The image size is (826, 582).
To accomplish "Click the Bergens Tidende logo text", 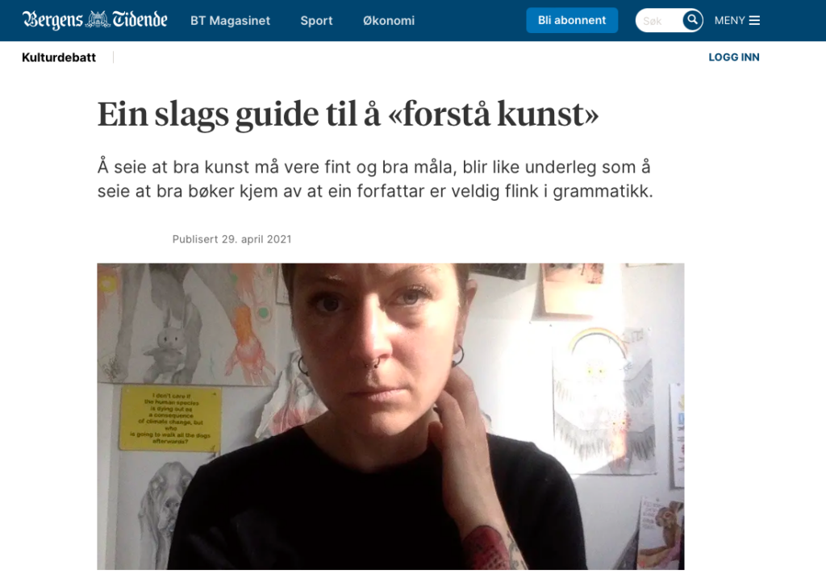I will click(95, 20).
